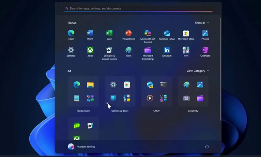The image size is (261, 157).
Task: Start PowerPoint from Pinned section
Action: (129, 35)
